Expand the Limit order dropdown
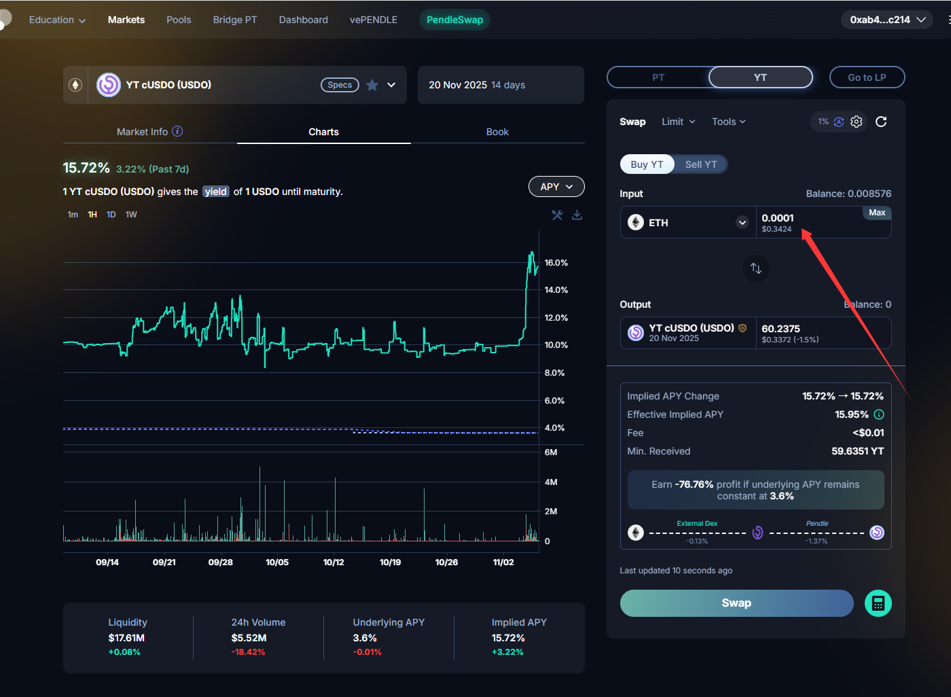The width and height of the screenshot is (951, 697). tap(678, 122)
